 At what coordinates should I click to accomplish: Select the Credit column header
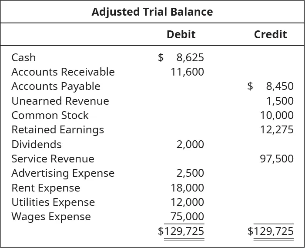click(x=270, y=34)
